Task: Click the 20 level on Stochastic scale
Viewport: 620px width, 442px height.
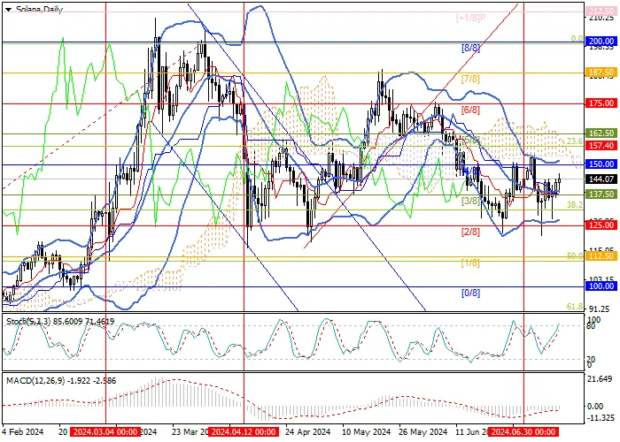Action: 591,360
